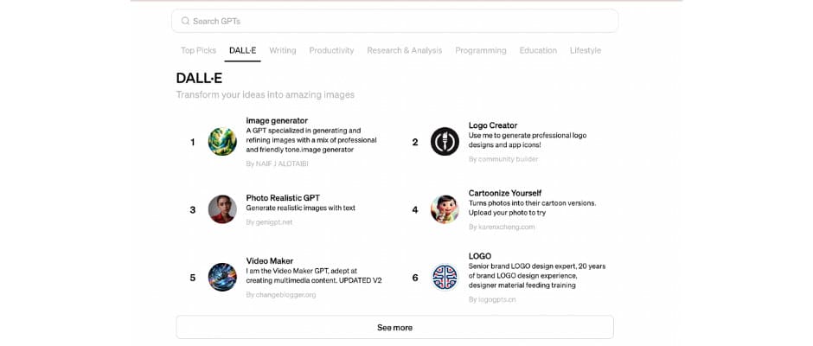The width and height of the screenshot is (813, 346).
Task: Select the DALL·E tab
Action: 243,50
